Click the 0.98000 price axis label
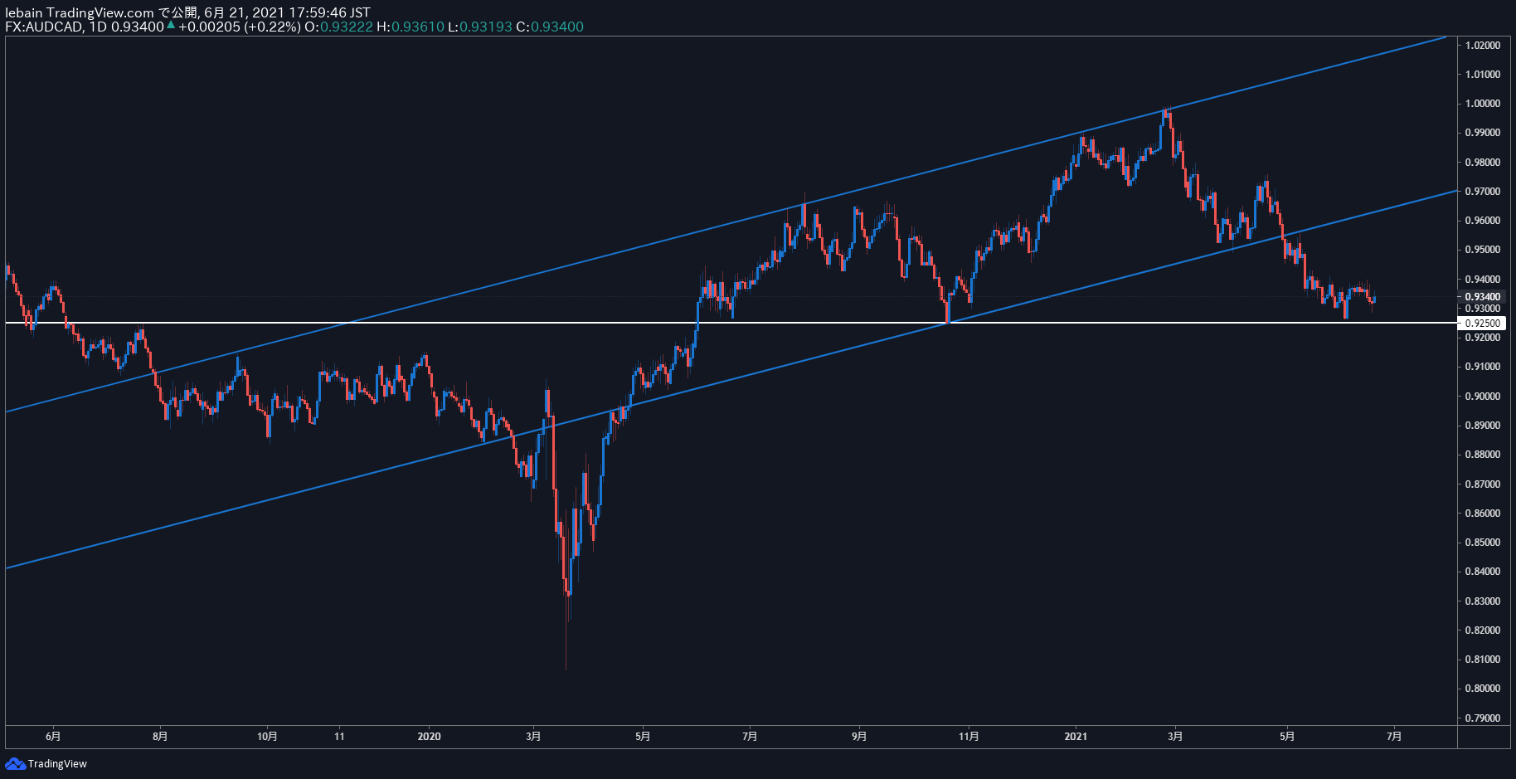Viewport: 1516px width, 779px height. (1482, 163)
